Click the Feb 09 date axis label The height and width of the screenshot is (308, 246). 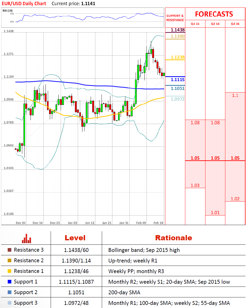(x=141, y=223)
